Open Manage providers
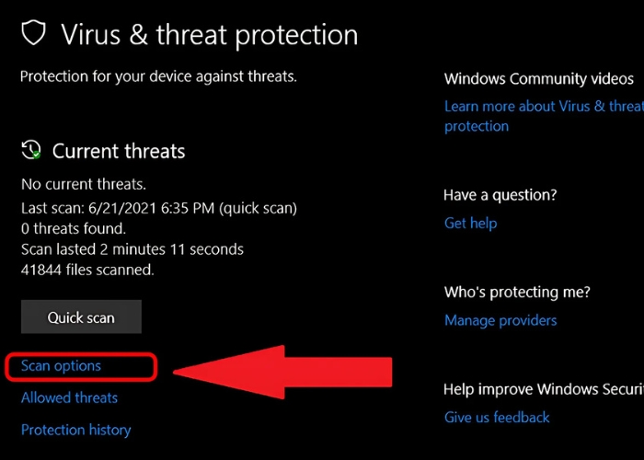Image resolution: width=644 pixels, height=460 pixels. click(500, 320)
